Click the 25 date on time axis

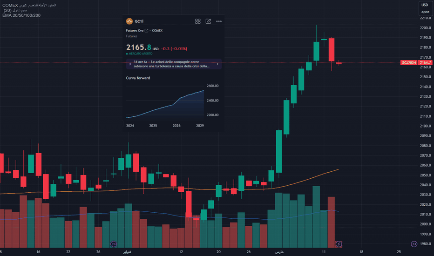[x=399, y=252]
